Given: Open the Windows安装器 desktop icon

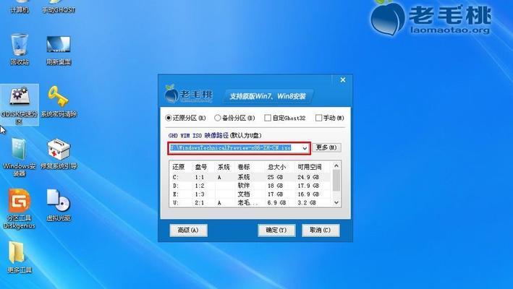Looking at the screenshot, I should click(20, 157).
